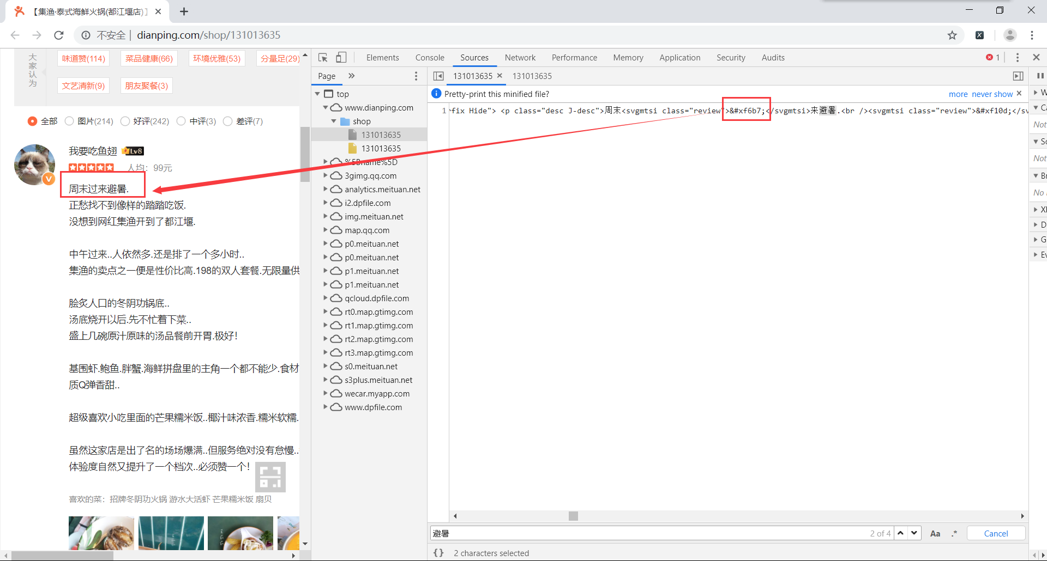View site security info icon
The height and width of the screenshot is (561, 1047).
coord(86,35)
